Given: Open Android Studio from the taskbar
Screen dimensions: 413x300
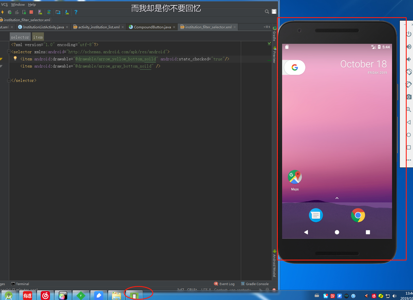Looking at the screenshot, I should [x=9, y=296].
